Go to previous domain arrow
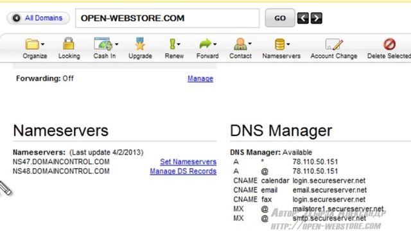 click(302, 18)
